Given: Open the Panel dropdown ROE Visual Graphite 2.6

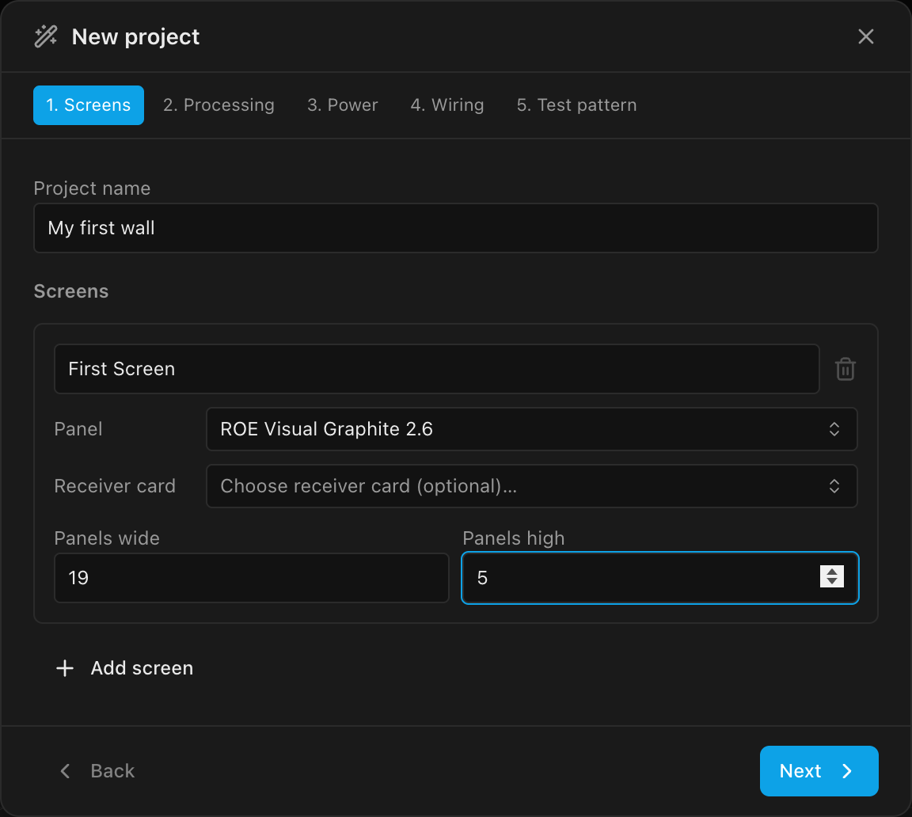Looking at the screenshot, I should click(532, 429).
